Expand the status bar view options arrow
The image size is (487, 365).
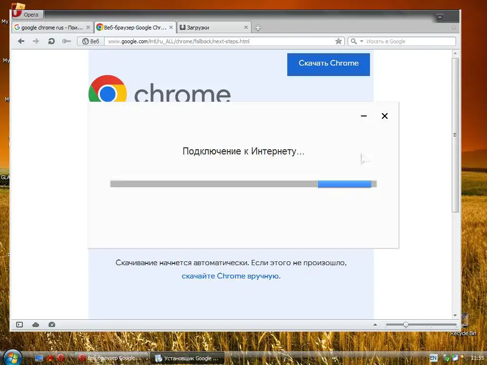tap(375, 325)
